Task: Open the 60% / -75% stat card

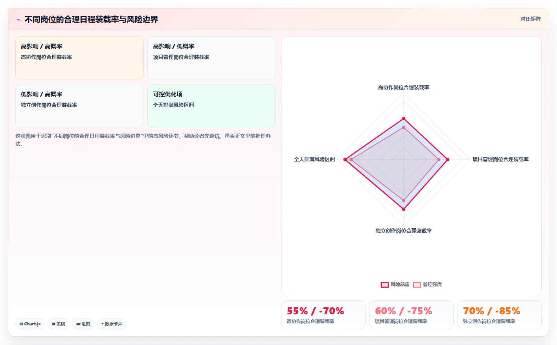Action: tap(412, 315)
